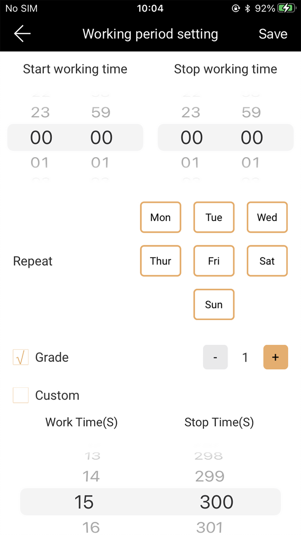Enable the Custom checkbox
Image resolution: width=301 pixels, height=535 pixels.
(21, 395)
